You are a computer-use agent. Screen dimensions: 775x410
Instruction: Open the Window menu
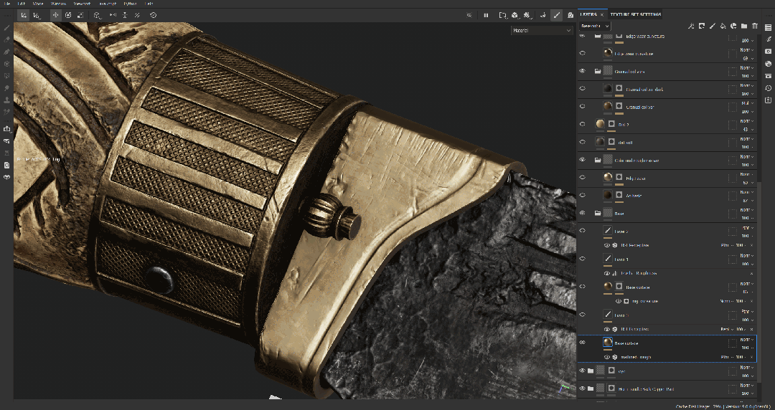(58, 4)
